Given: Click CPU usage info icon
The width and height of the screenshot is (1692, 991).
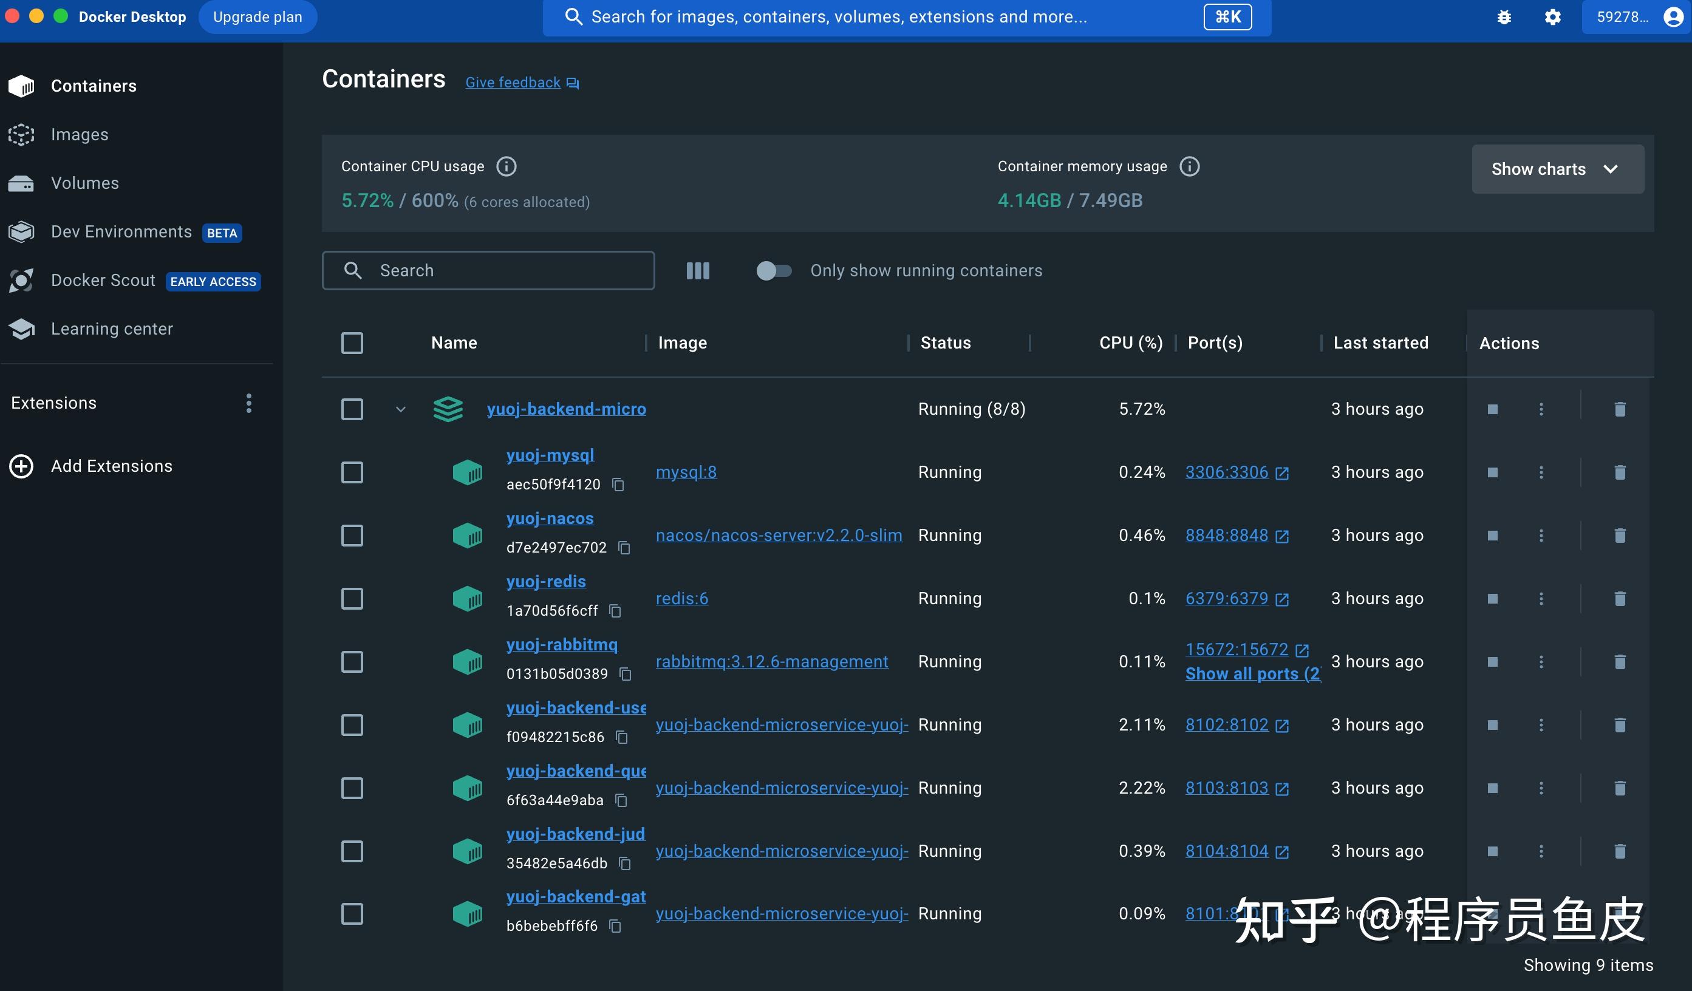Looking at the screenshot, I should (507, 166).
